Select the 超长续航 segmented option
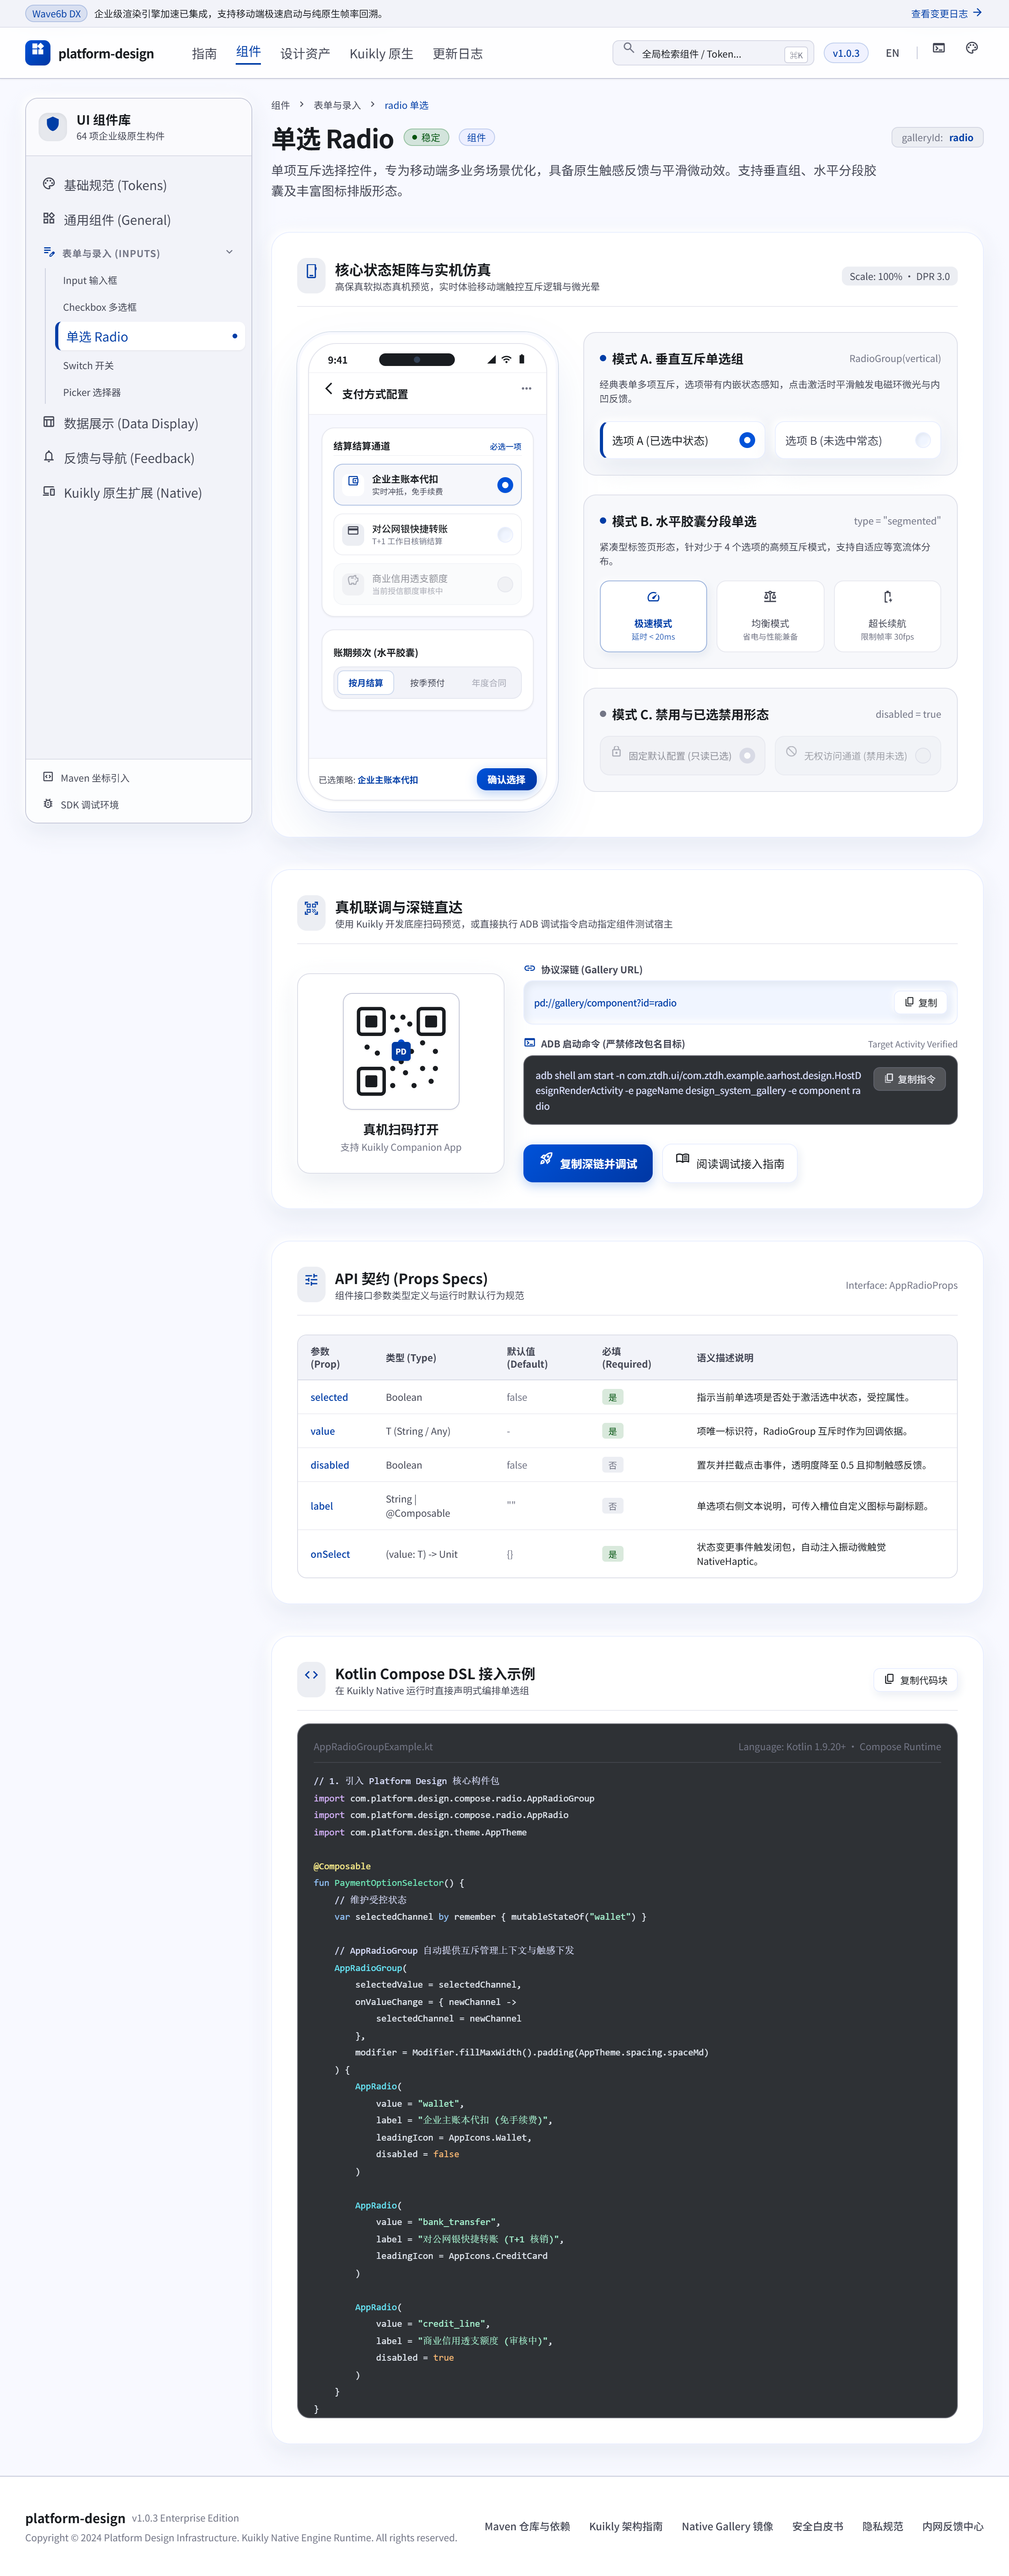This screenshot has width=1009, height=2576. click(x=887, y=616)
